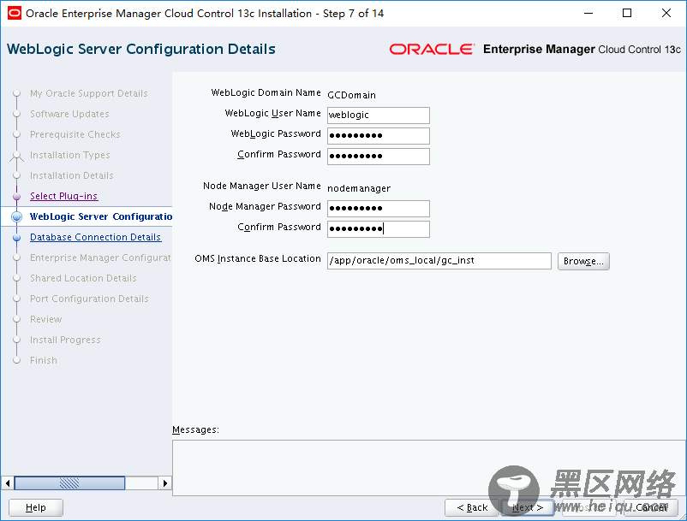Click My Oracle Support Details step
The width and height of the screenshot is (687, 521).
[89, 93]
